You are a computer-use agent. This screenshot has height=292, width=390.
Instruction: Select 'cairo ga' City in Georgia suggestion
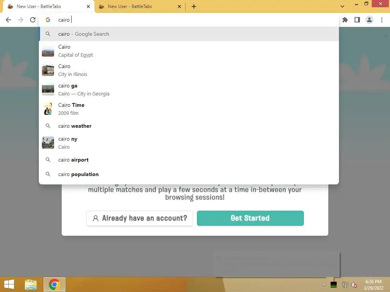[x=189, y=90]
